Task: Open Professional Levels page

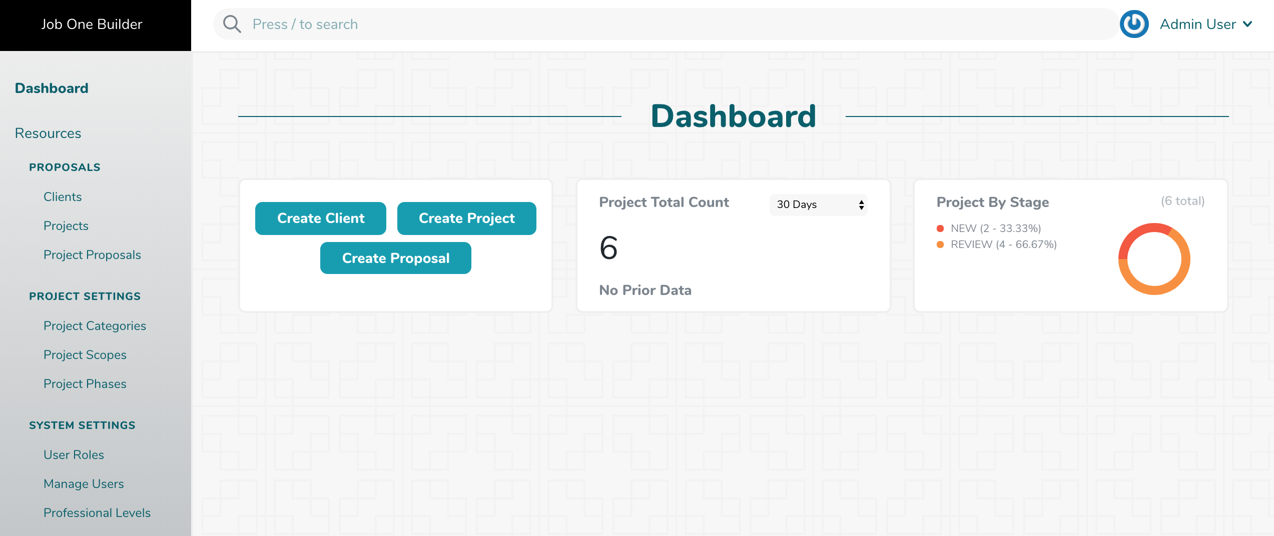Action: click(97, 512)
